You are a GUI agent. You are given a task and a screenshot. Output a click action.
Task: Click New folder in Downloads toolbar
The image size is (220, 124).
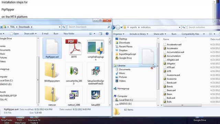coord(69,34)
